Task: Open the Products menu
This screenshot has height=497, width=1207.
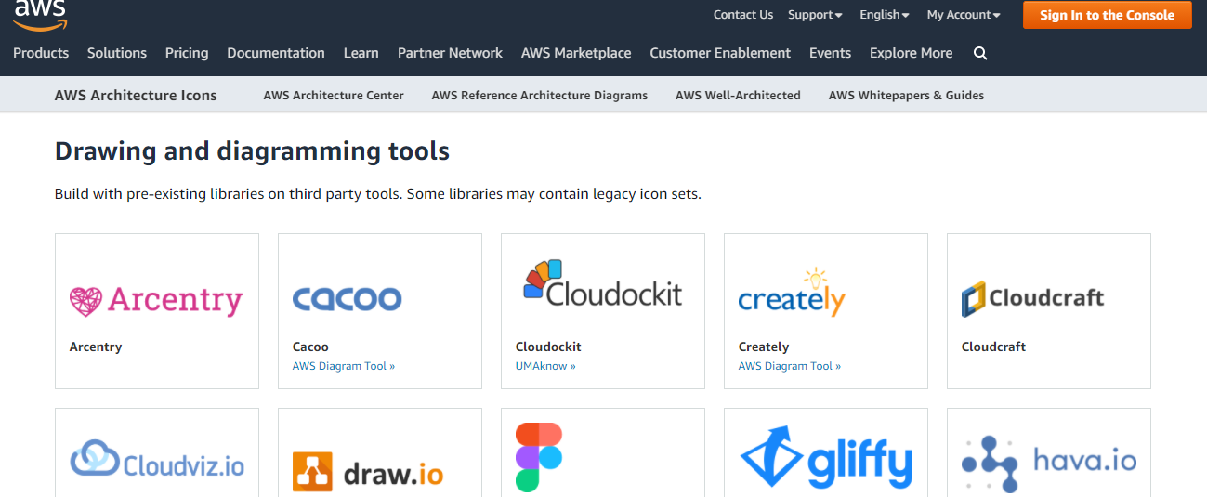Action: (41, 53)
